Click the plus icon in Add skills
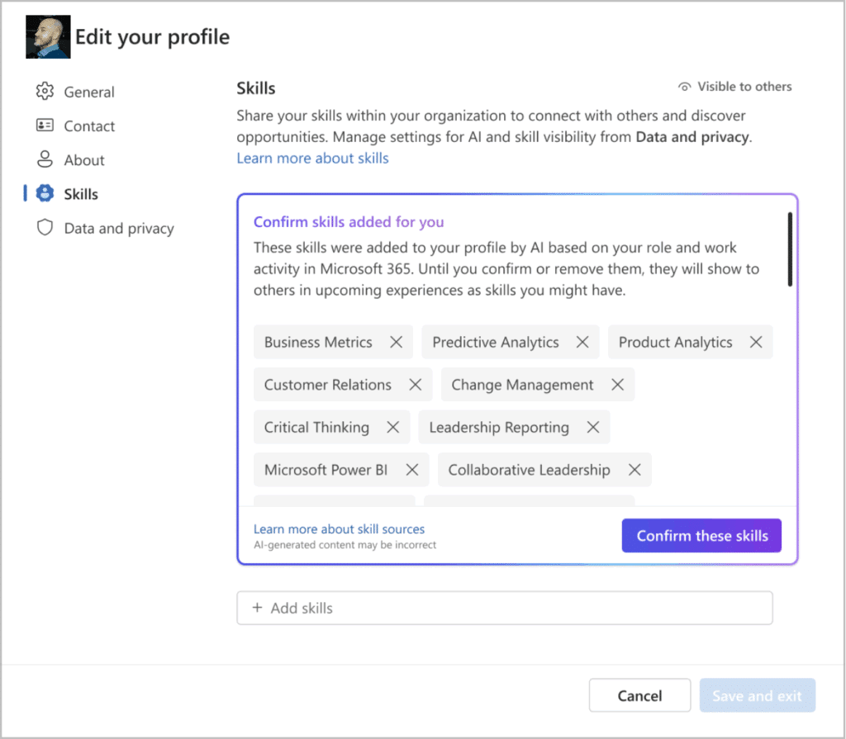The width and height of the screenshot is (846, 739). [x=258, y=608]
